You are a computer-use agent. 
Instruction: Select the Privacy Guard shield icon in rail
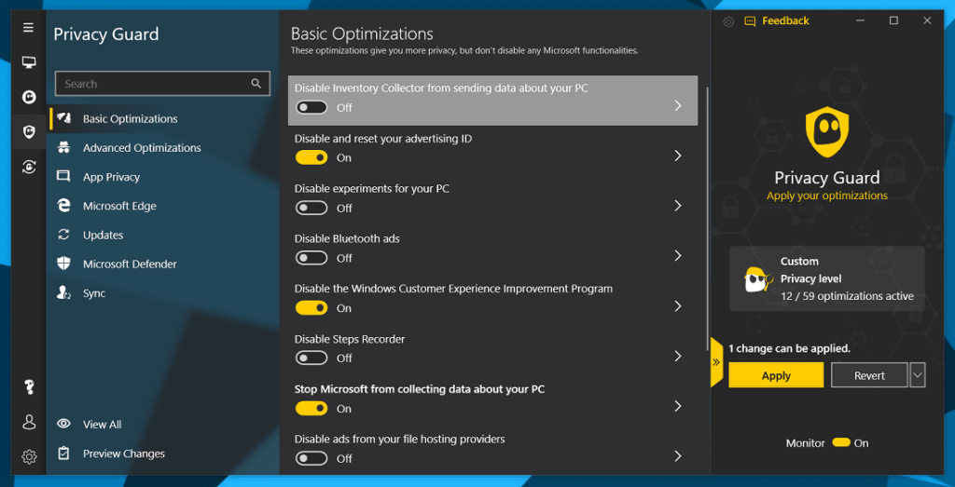pos(29,131)
